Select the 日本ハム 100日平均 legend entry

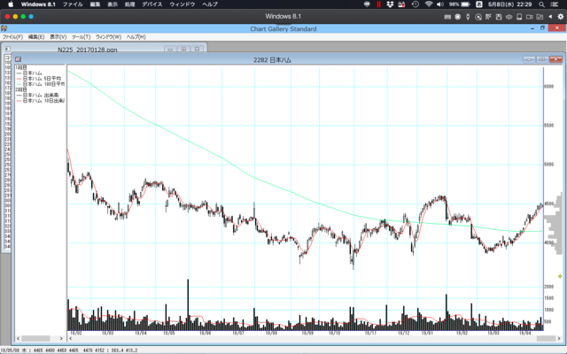[41, 84]
